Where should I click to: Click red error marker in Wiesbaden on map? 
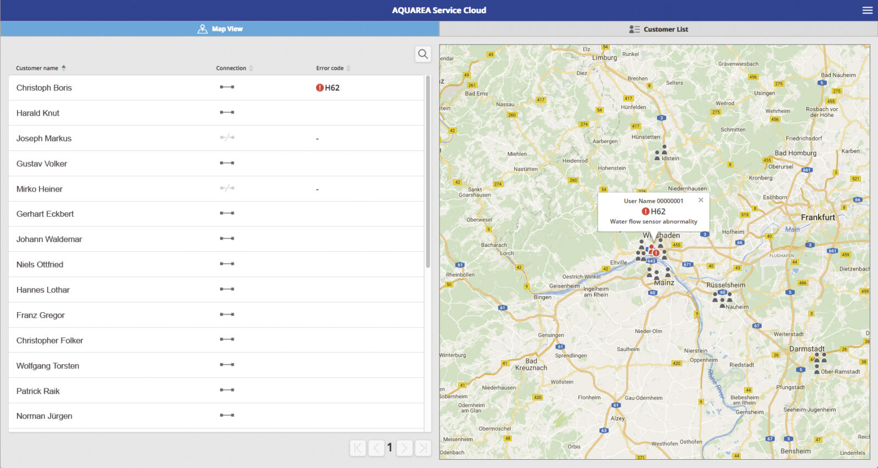656,253
